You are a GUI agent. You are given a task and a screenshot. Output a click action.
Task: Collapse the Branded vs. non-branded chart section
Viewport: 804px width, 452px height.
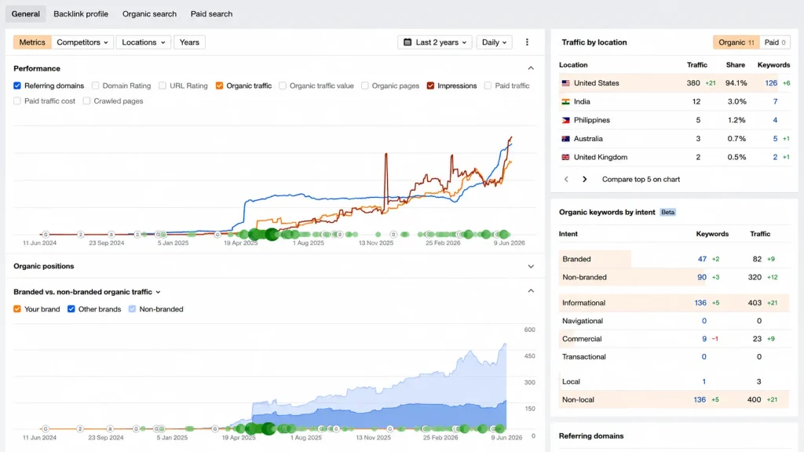[531, 291]
